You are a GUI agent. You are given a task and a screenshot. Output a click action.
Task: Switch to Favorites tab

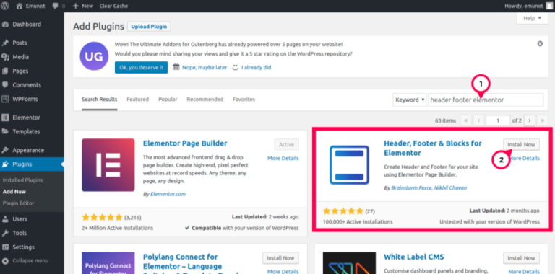tap(244, 100)
